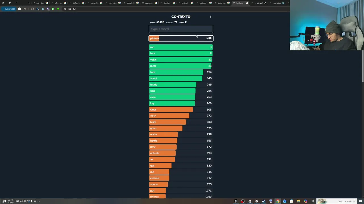Screen dimensions: 364x204
Task: Open Copilot from the taskbar
Action: point(305,201)
